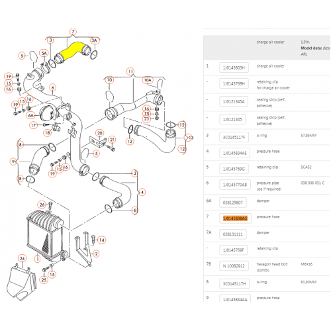The image size is (331, 331).
Task: Select callout 9 beside the hose
Action: pos(13,162)
